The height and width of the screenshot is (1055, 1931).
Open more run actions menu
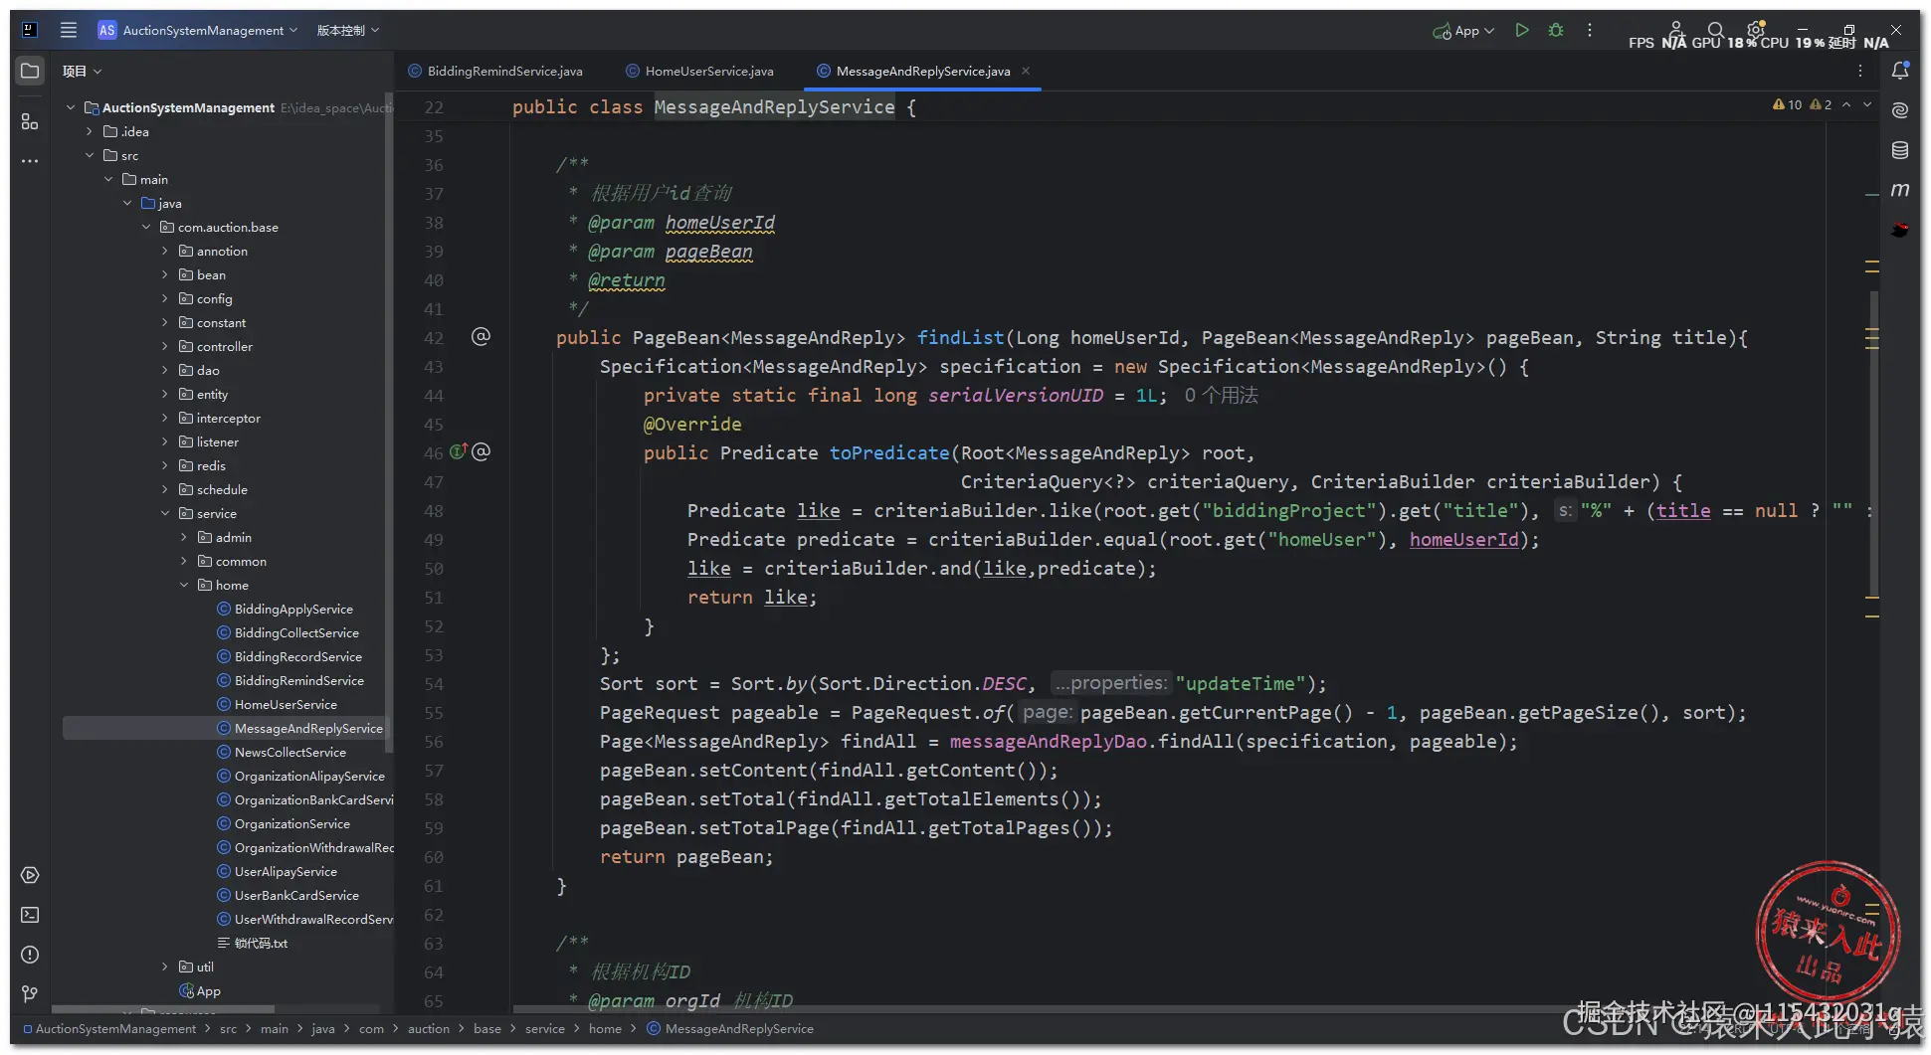1590,30
